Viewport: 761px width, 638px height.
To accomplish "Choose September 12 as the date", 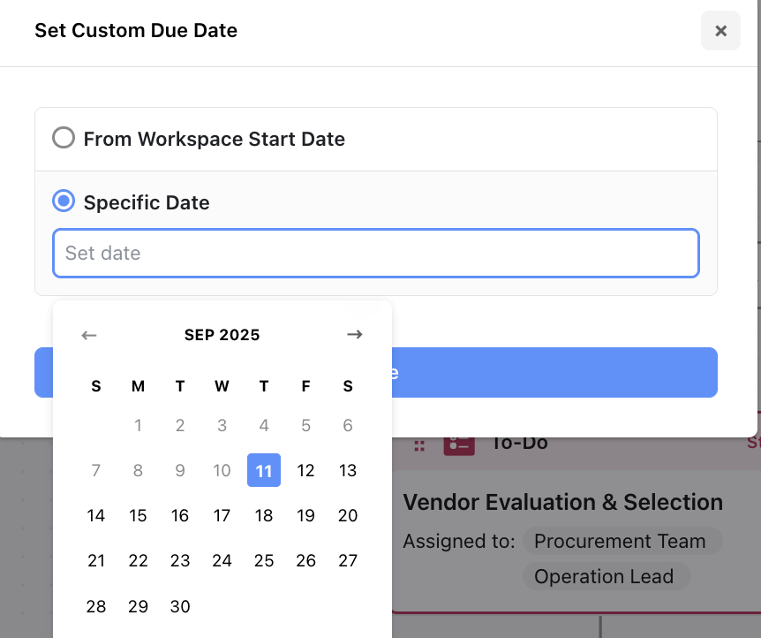I will [x=305, y=470].
